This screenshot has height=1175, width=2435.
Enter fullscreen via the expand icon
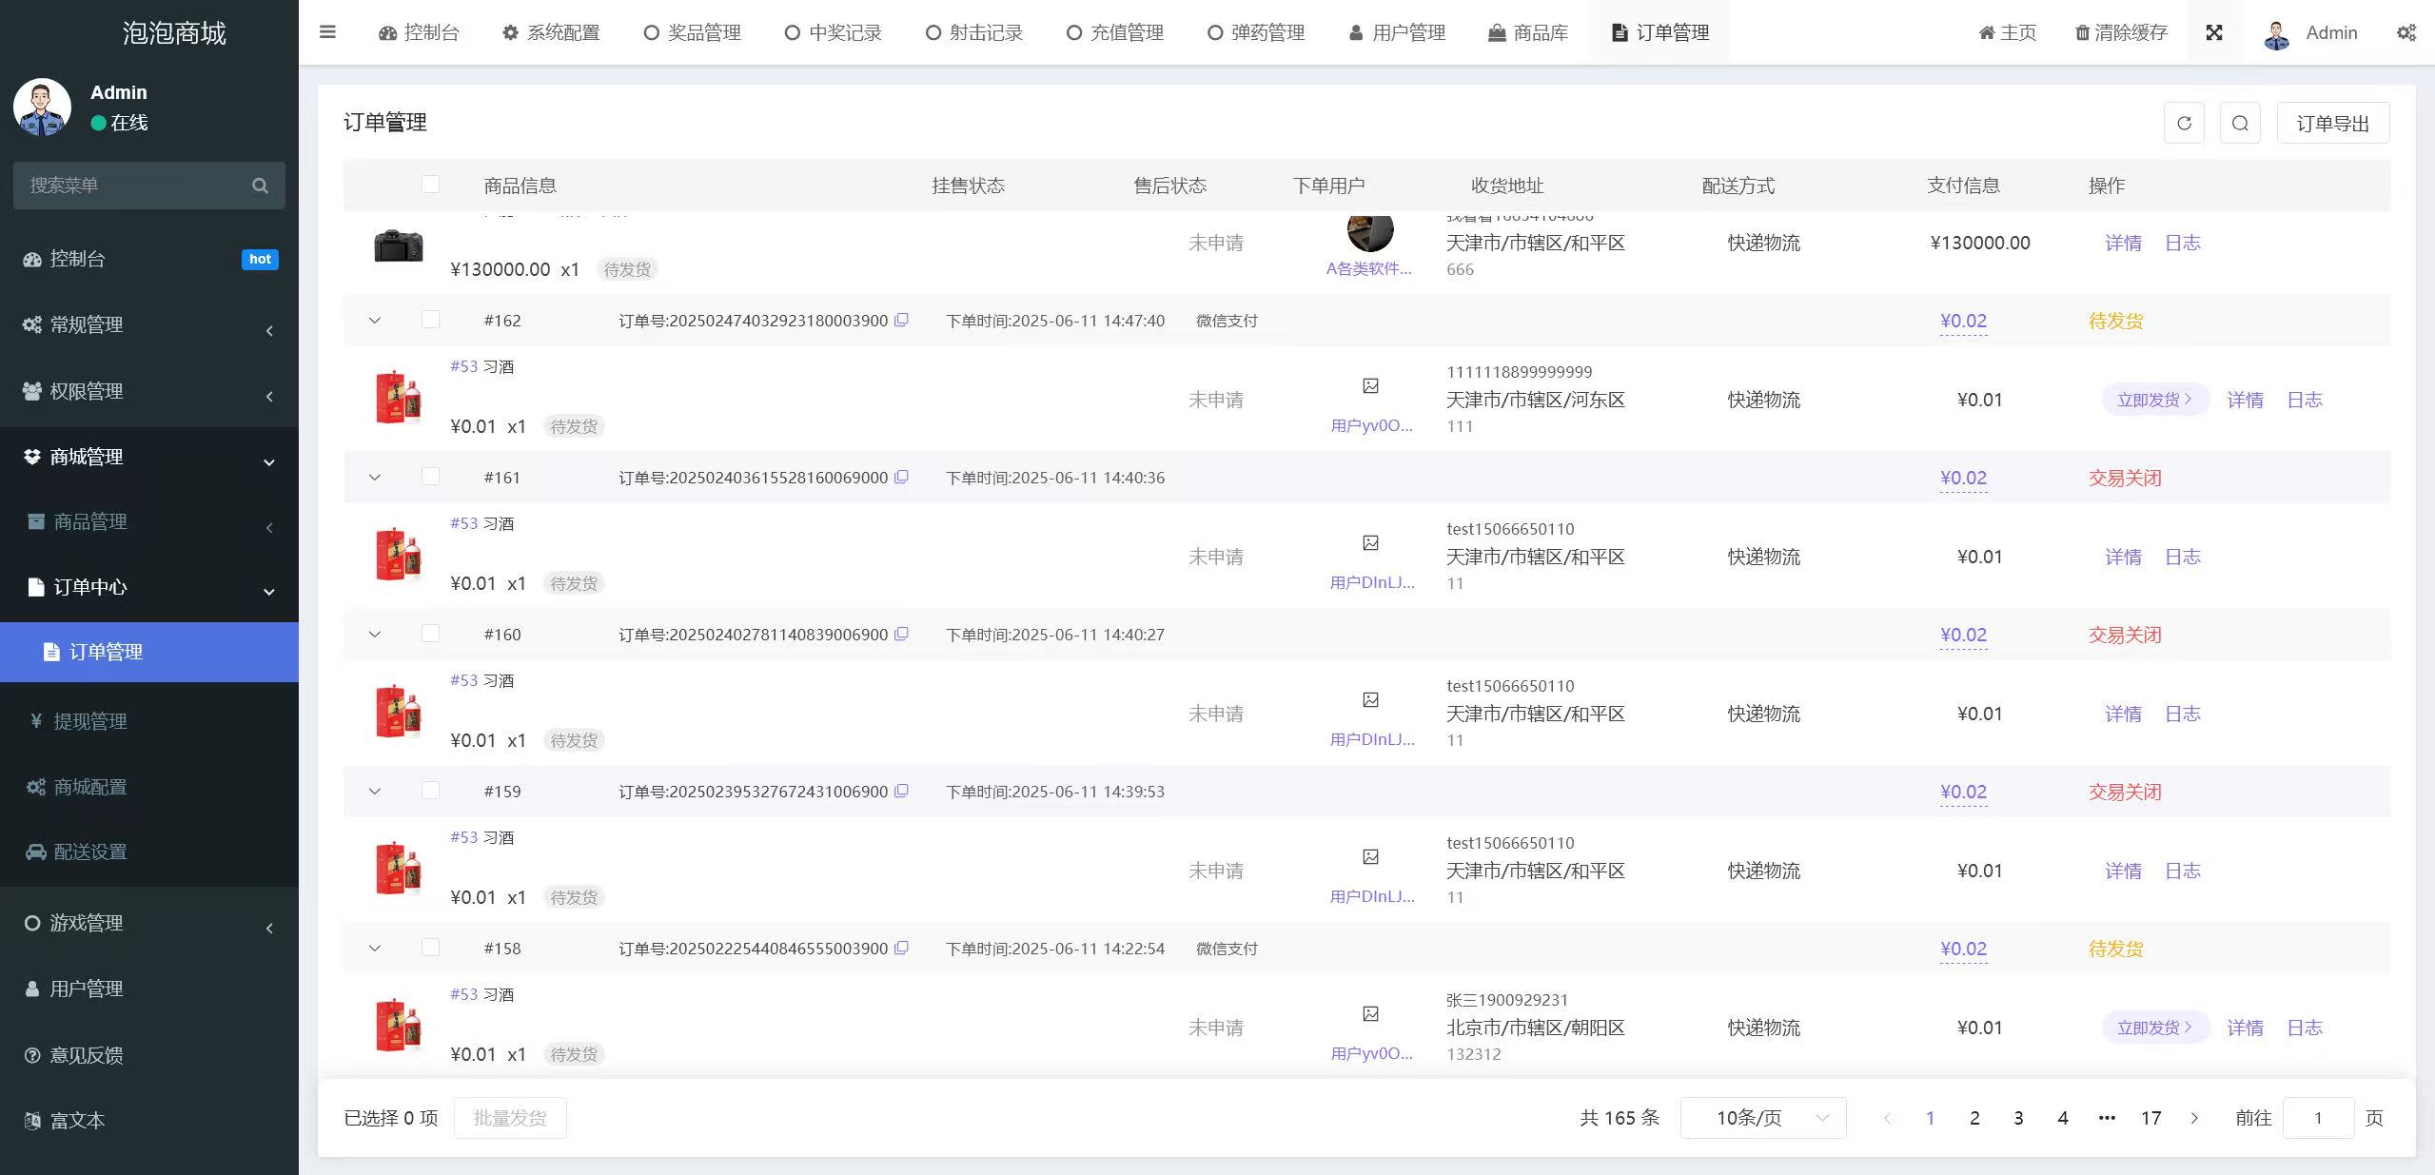(2214, 31)
